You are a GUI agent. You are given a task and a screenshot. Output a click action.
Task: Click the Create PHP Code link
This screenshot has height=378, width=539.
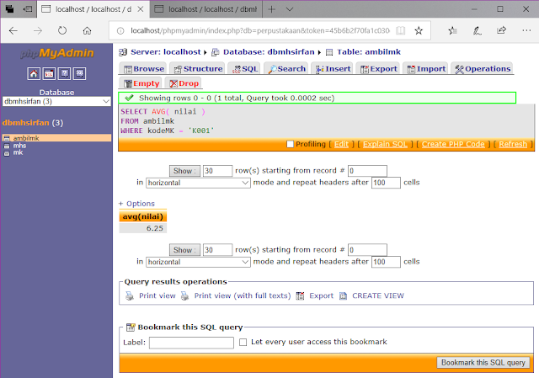click(453, 144)
